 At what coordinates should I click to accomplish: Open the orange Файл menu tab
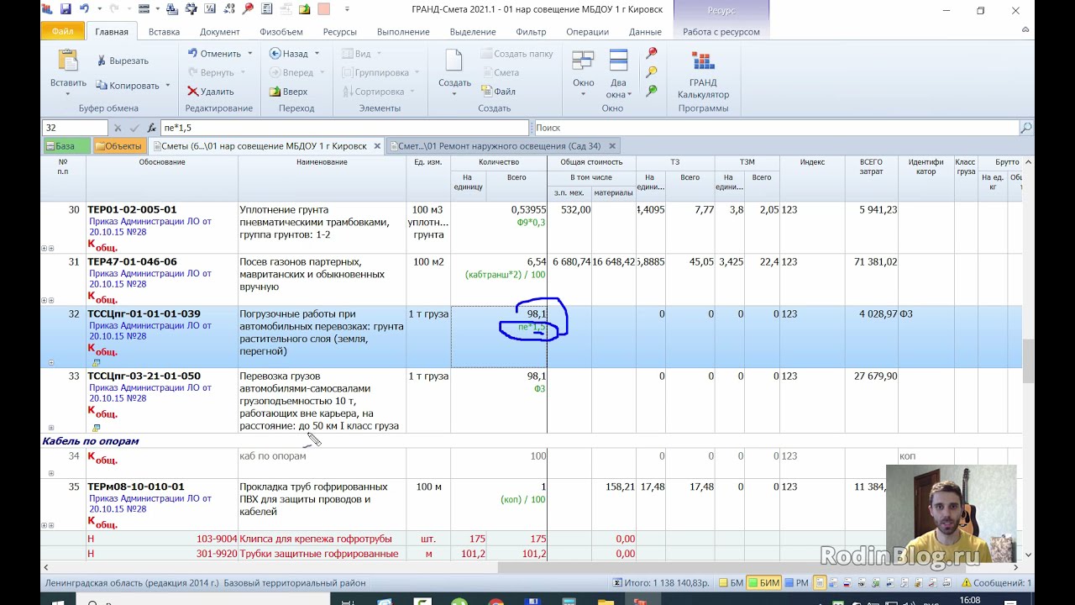click(62, 32)
